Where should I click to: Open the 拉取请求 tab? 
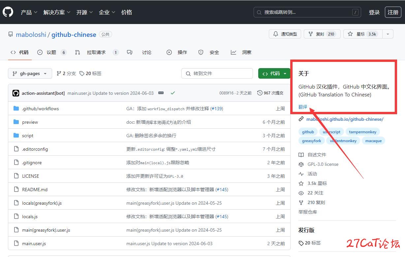(97, 52)
